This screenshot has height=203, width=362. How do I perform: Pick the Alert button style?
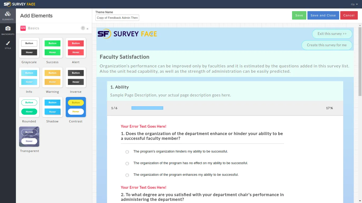point(76,48)
